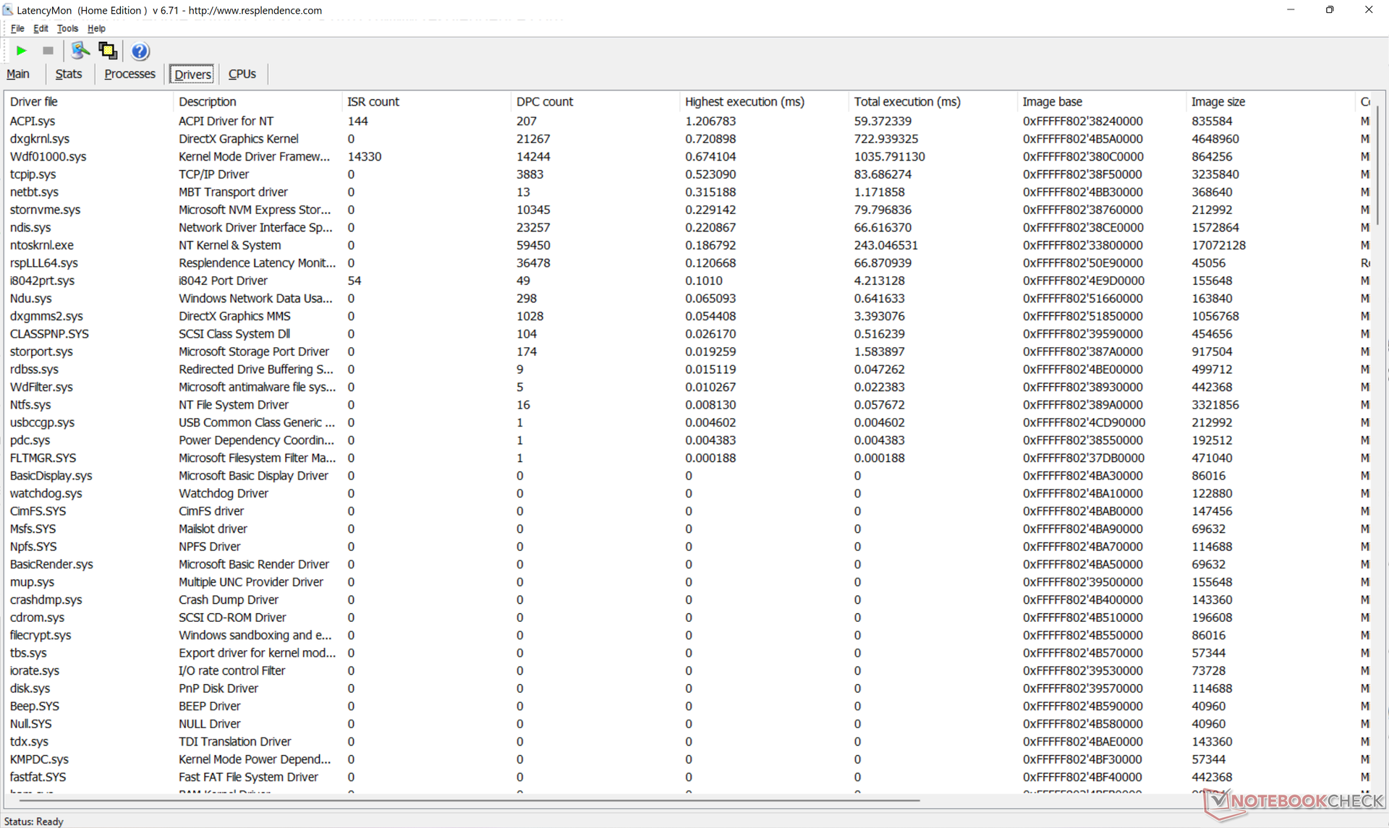The image size is (1389, 828).
Task: Click the LatencyMon app icon in title bar
Action: 8,10
